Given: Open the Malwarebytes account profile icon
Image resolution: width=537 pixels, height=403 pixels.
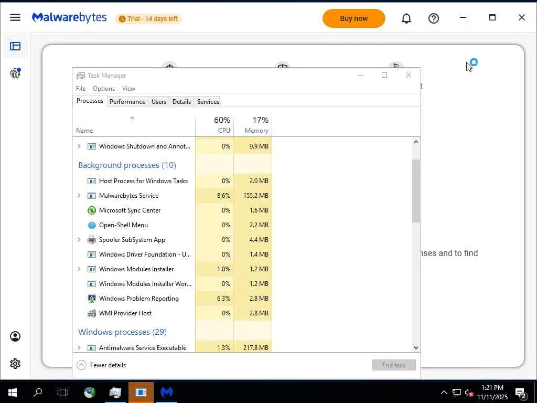Looking at the screenshot, I should (x=15, y=336).
